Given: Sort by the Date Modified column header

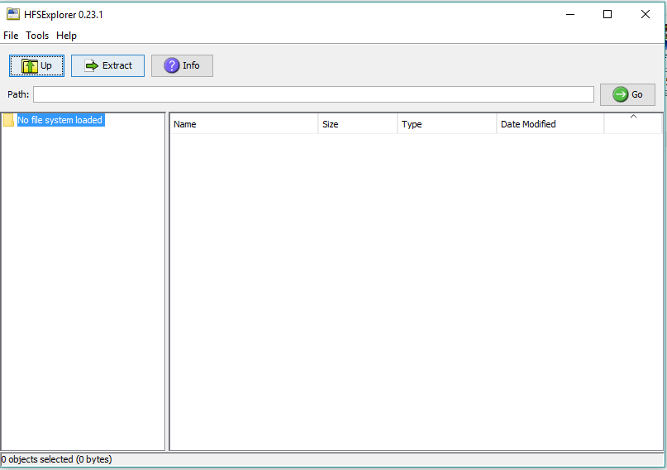Looking at the screenshot, I should pos(550,124).
